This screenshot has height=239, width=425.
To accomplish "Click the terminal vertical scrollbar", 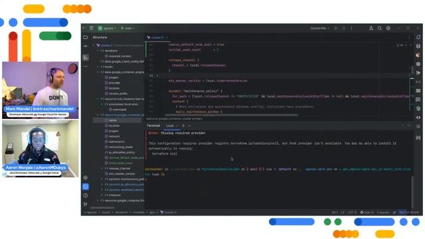I will pyautogui.click(x=412, y=193).
